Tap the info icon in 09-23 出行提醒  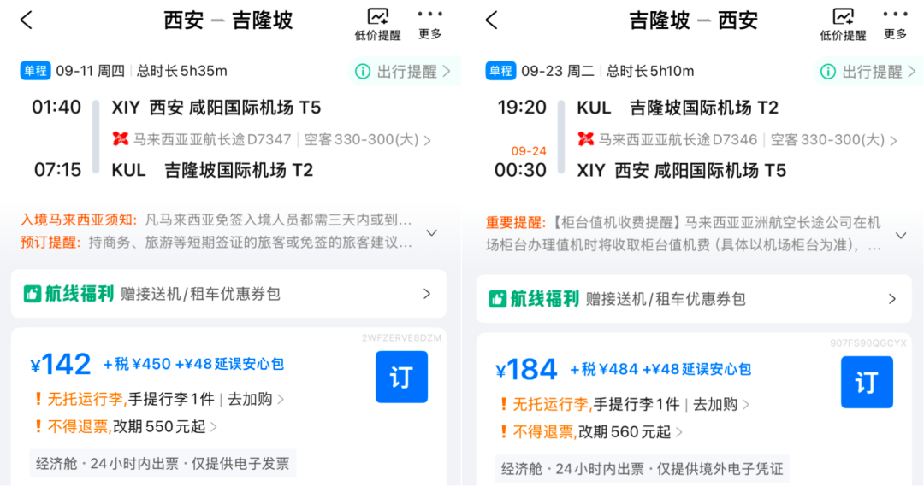point(828,72)
